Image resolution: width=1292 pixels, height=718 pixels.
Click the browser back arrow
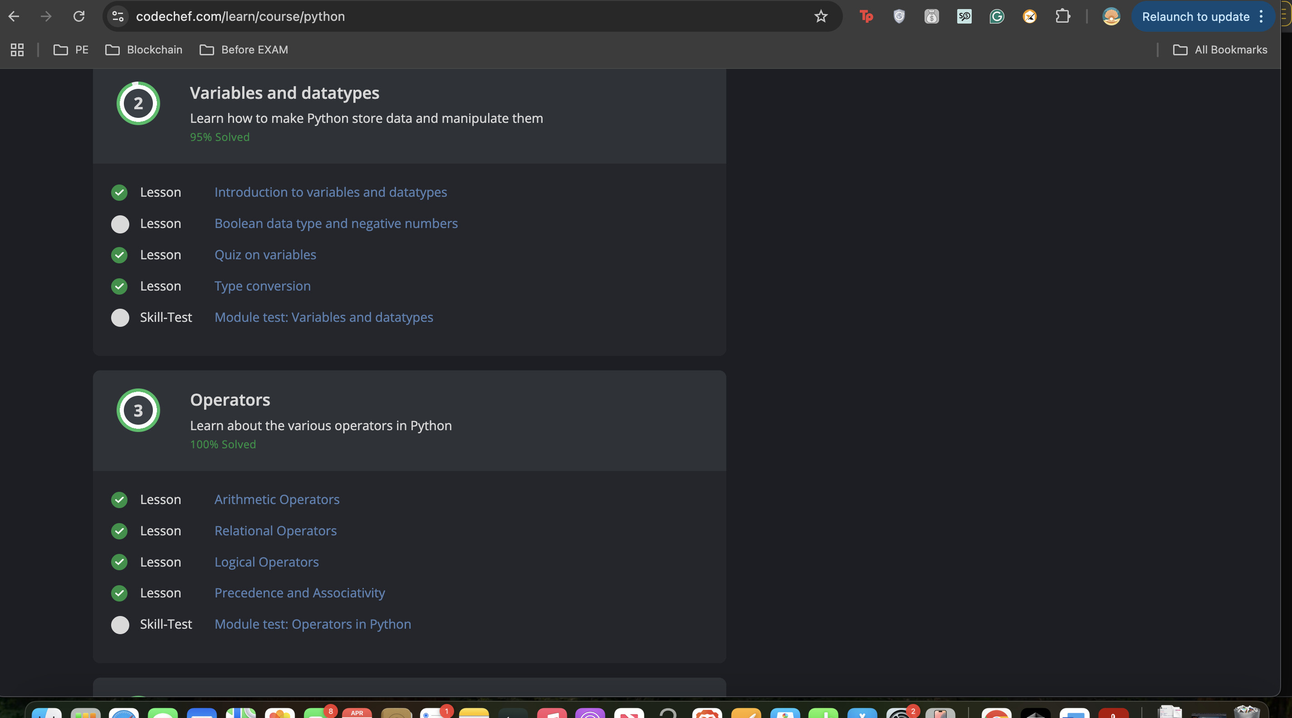point(14,16)
